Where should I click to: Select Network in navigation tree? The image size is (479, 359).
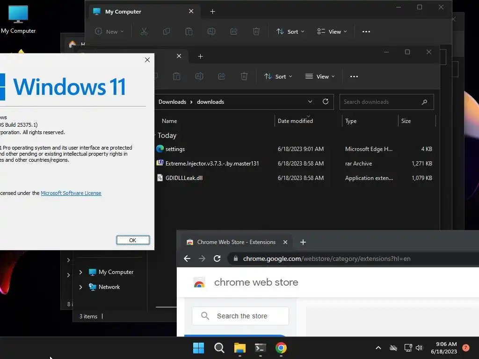click(x=104, y=287)
